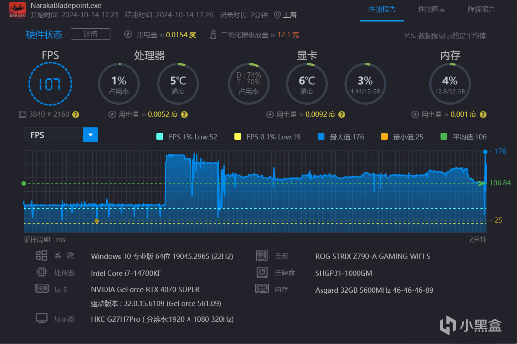Image resolution: width=517 pixels, height=344 pixels.
Task: Click the carbon dioxide emission bottle icon
Action: 213,34
